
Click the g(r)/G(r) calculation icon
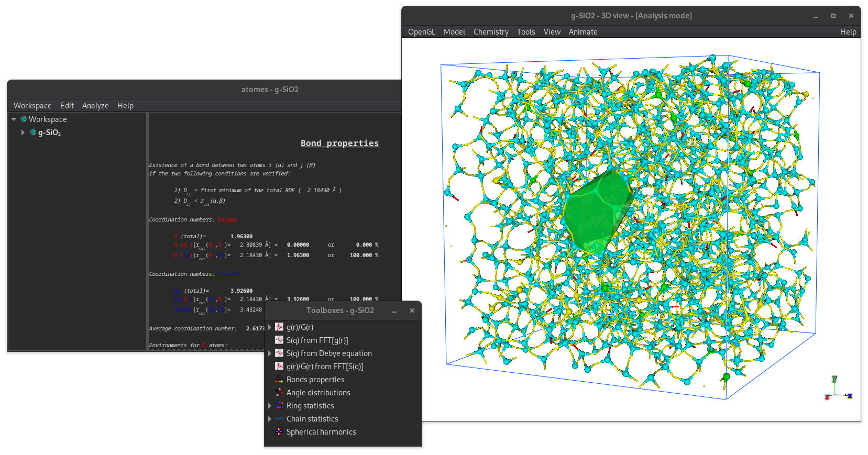coord(279,327)
